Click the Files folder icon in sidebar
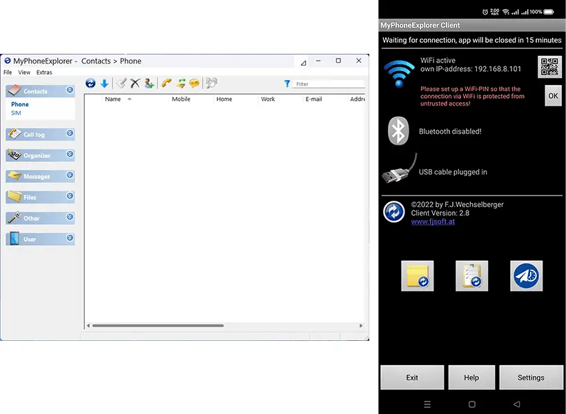566x414 pixels. (14, 197)
